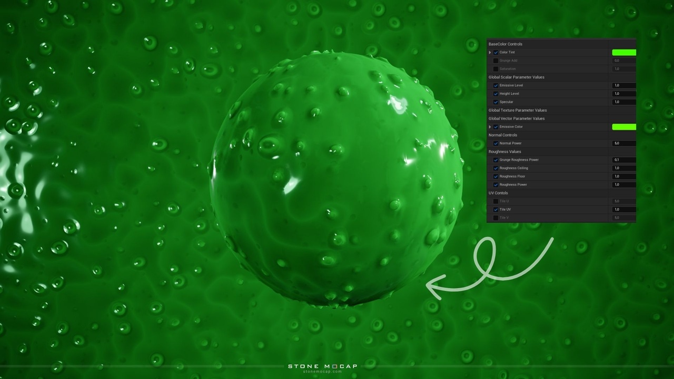Screen dimensions: 674x379
Task: Click the Saturation value field
Action: [x=624, y=69]
